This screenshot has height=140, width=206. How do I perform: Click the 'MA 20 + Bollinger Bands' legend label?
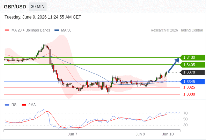(31, 30)
